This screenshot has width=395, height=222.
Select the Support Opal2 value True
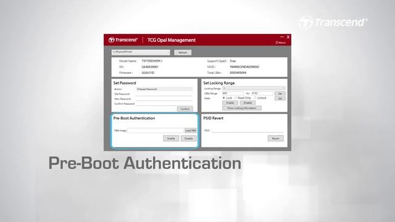coord(233,61)
